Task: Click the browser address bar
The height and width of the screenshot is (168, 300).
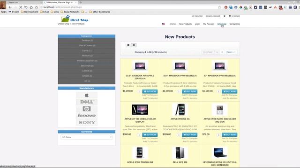Action: (x=128, y=7)
